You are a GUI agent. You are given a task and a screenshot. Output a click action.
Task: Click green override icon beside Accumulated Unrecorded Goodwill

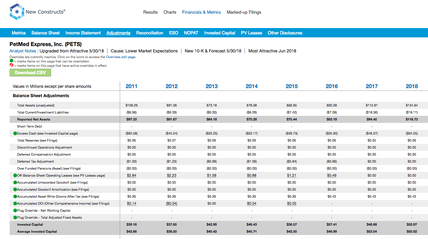(15, 183)
